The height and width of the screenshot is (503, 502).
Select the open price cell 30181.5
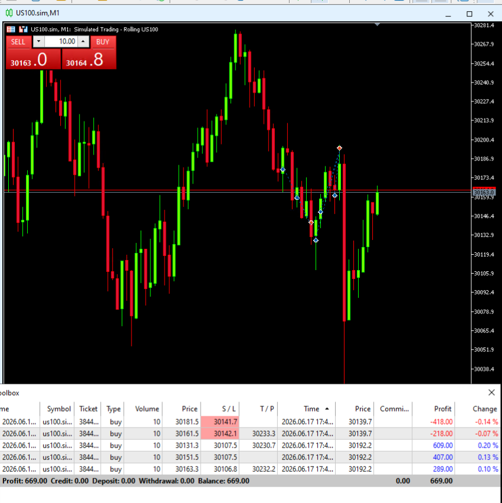coord(182,422)
